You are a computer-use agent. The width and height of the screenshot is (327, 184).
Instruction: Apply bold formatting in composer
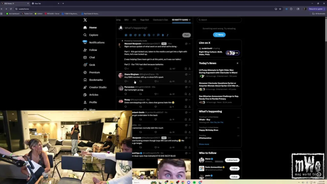click(163, 35)
